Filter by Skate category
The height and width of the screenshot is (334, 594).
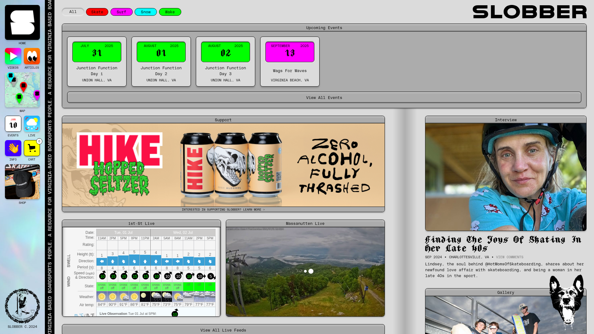[97, 12]
